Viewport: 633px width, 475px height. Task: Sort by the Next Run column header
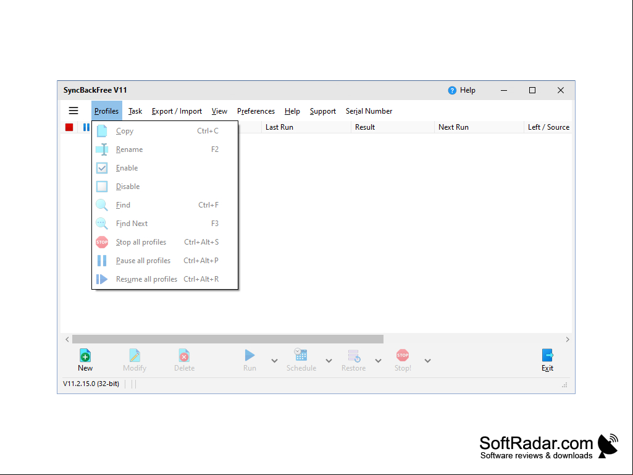(x=479, y=127)
